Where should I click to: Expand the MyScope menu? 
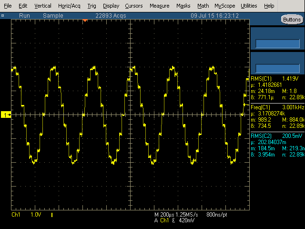point(224,6)
